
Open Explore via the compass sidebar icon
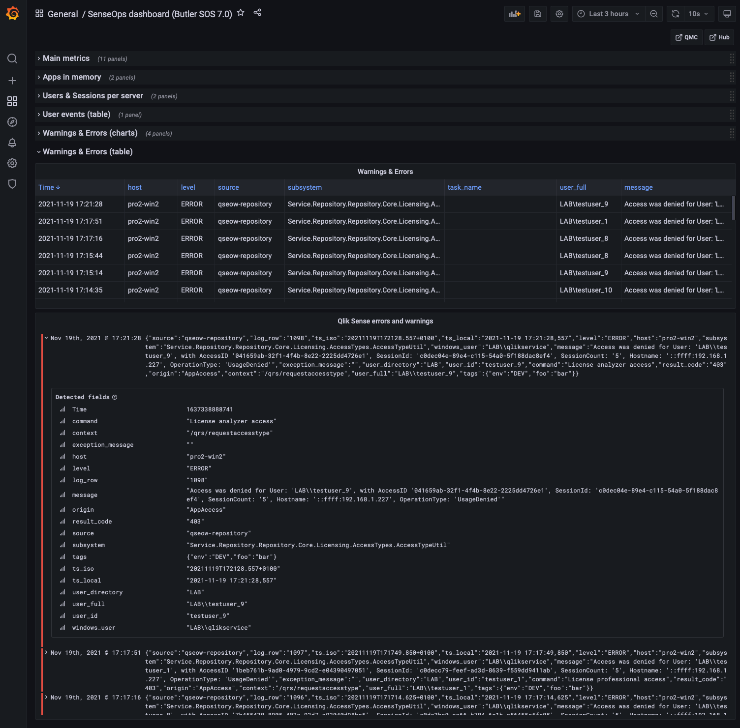click(12, 122)
